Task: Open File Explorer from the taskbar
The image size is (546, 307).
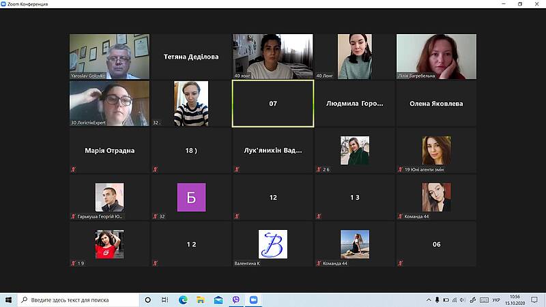Action: pos(201,299)
